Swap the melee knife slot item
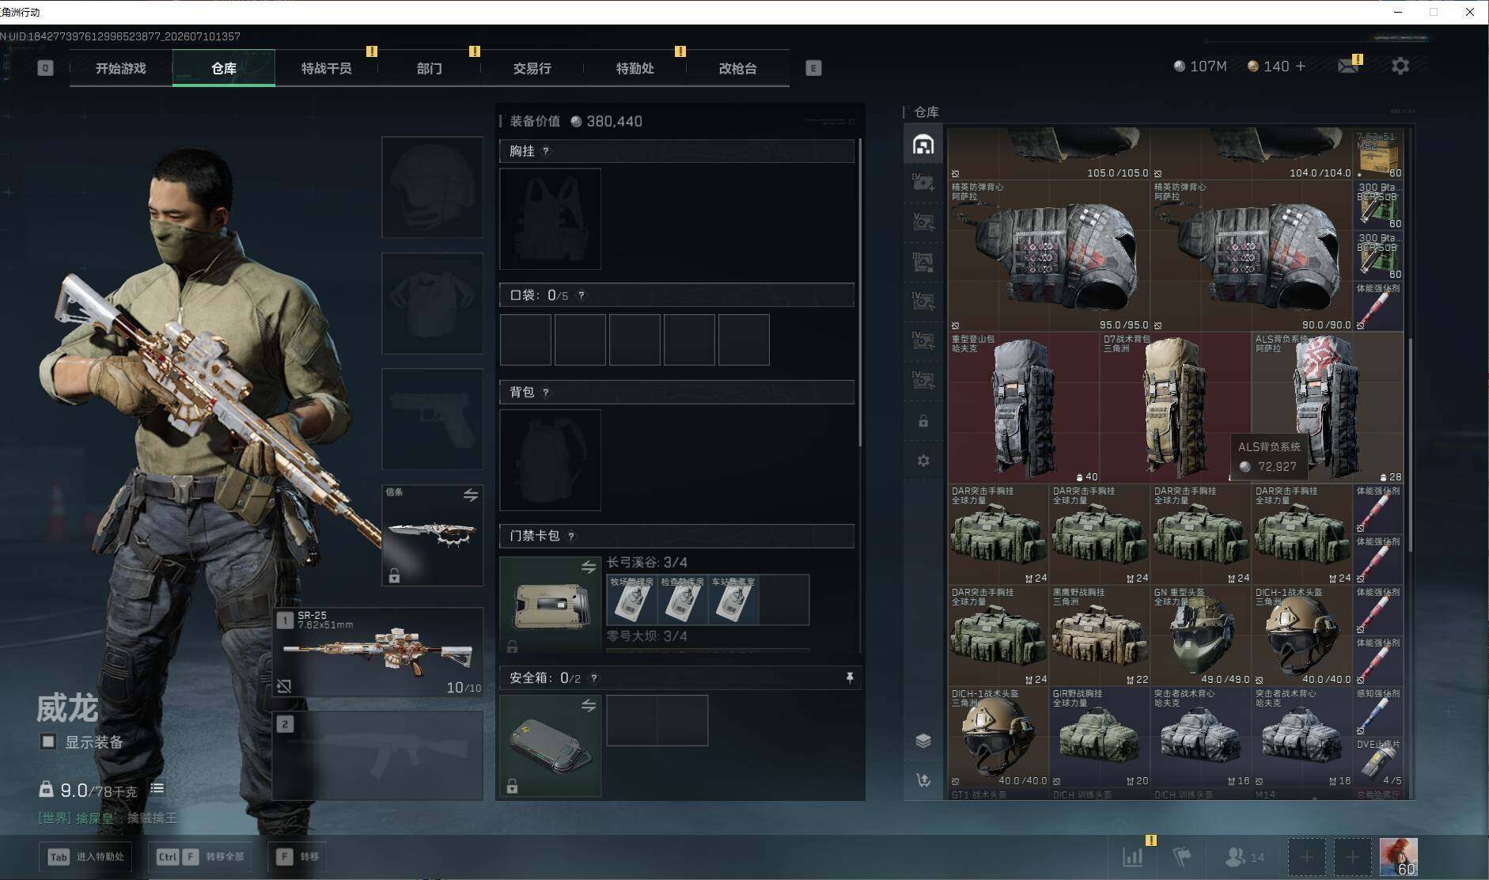1489x880 pixels. [x=470, y=495]
